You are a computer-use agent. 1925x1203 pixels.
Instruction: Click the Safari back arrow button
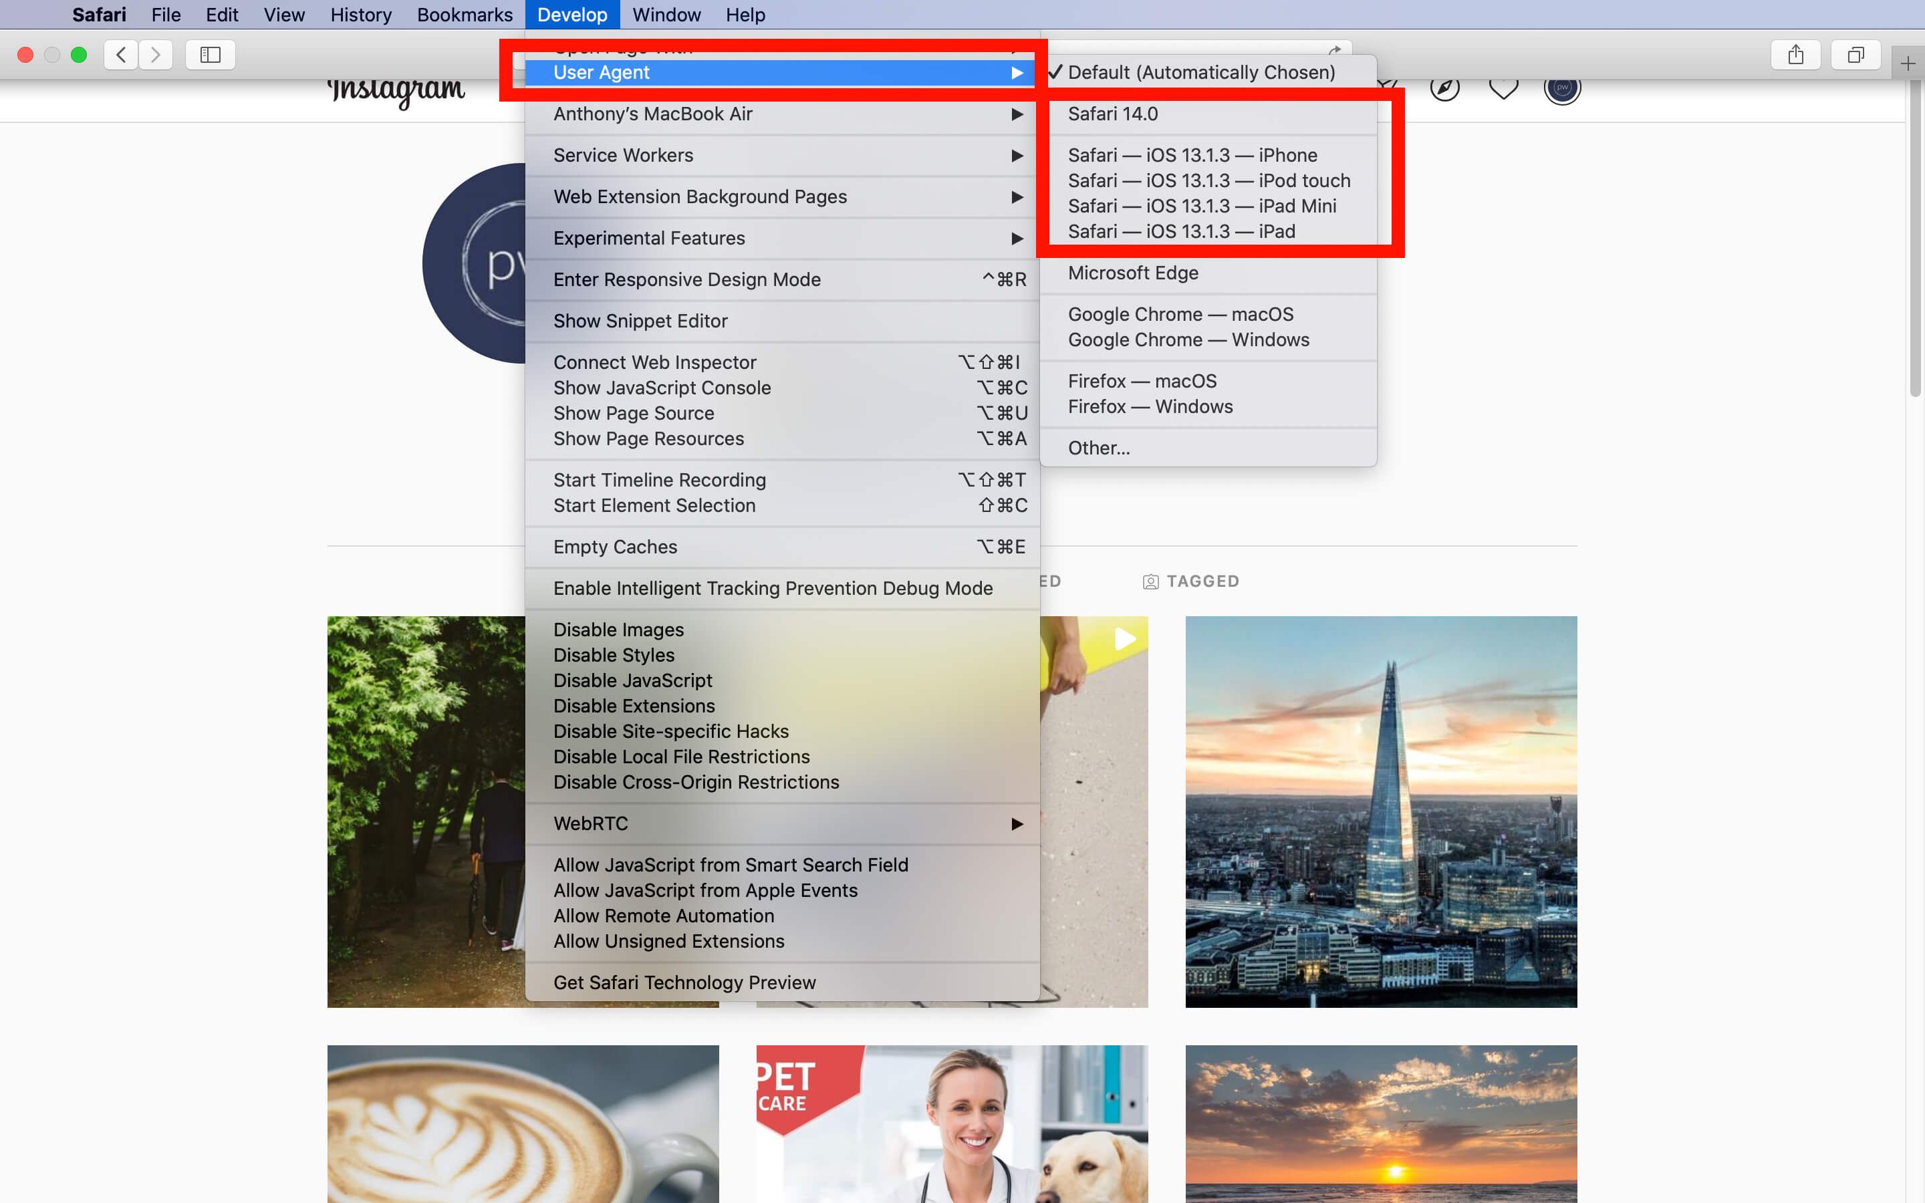[121, 55]
